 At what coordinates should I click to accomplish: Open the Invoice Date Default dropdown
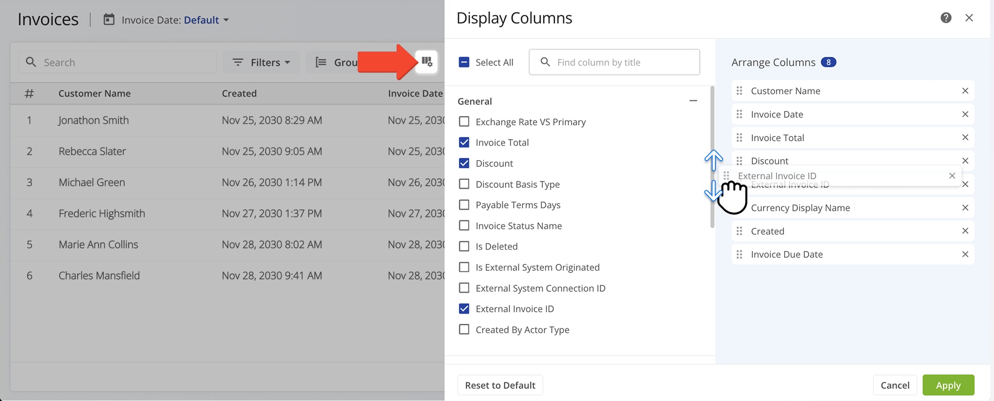(206, 20)
